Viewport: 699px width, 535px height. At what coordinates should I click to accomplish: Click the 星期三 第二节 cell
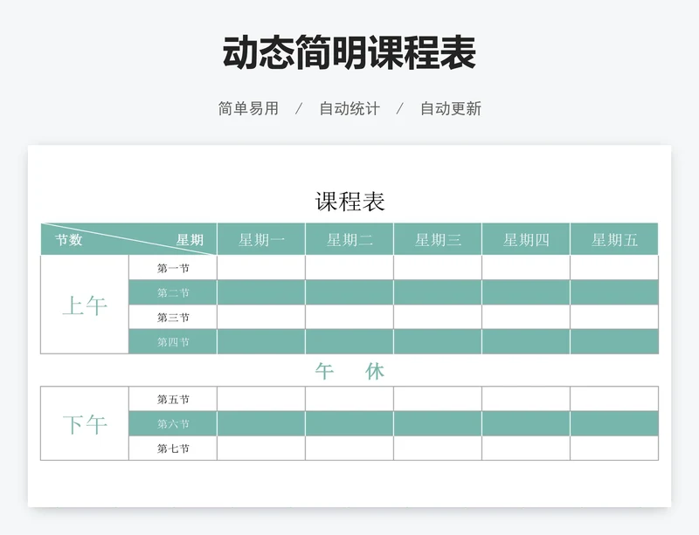click(x=438, y=292)
